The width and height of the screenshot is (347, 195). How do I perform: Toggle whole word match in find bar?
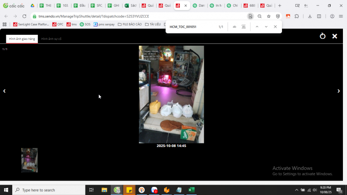[244, 27]
